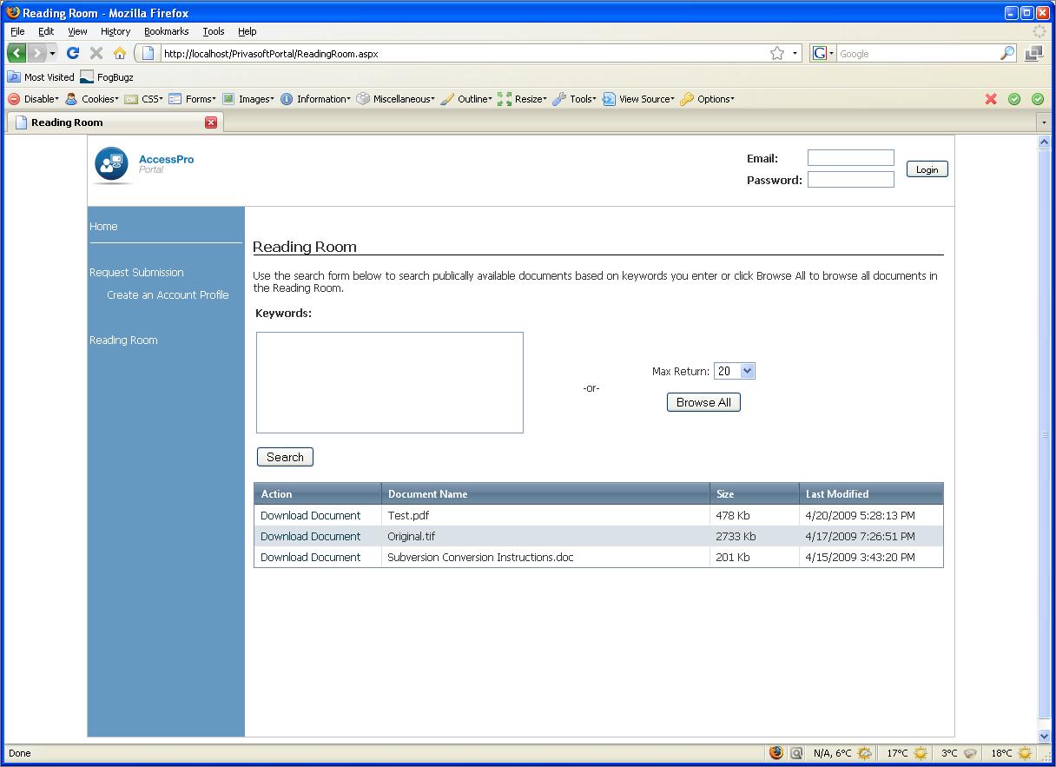The height and width of the screenshot is (767, 1056).
Task: Open Web Developer Tools menu
Action: (575, 99)
